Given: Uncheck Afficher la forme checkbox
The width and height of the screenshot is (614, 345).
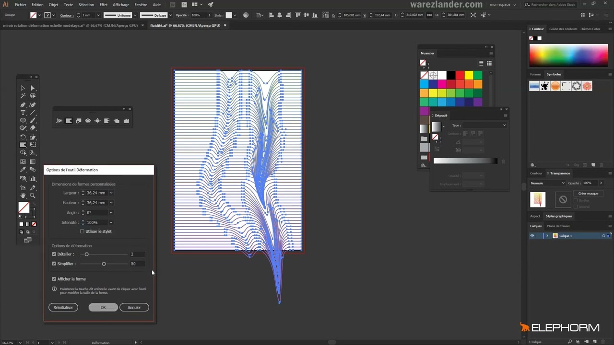Looking at the screenshot, I should pos(54,279).
